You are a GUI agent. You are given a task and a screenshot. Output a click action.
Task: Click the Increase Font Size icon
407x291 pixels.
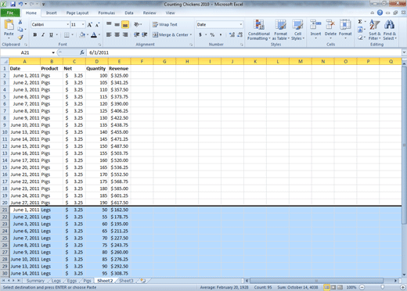(x=89, y=25)
